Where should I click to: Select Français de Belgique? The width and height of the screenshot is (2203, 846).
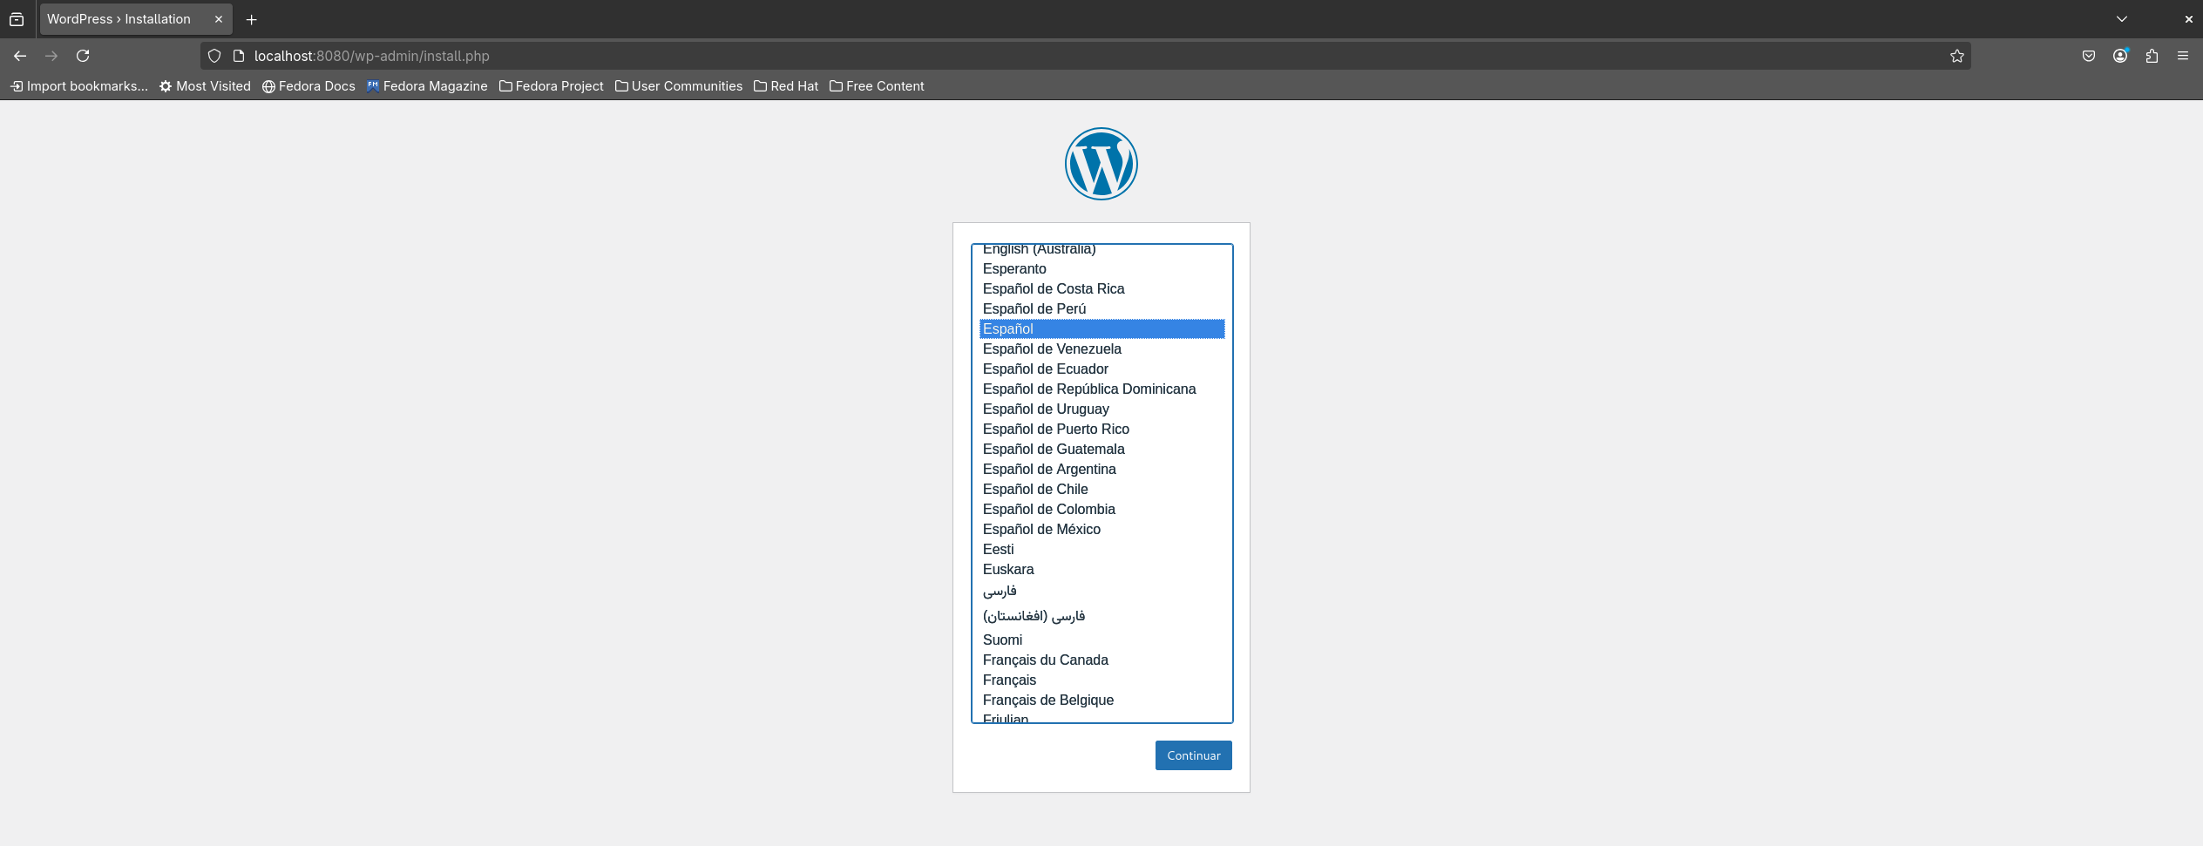pyautogui.click(x=1101, y=700)
